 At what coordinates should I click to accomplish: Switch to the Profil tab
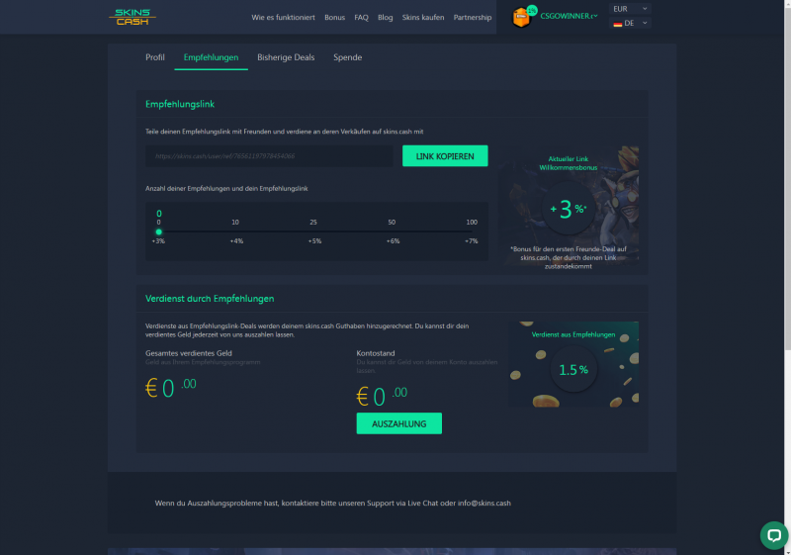[155, 57]
